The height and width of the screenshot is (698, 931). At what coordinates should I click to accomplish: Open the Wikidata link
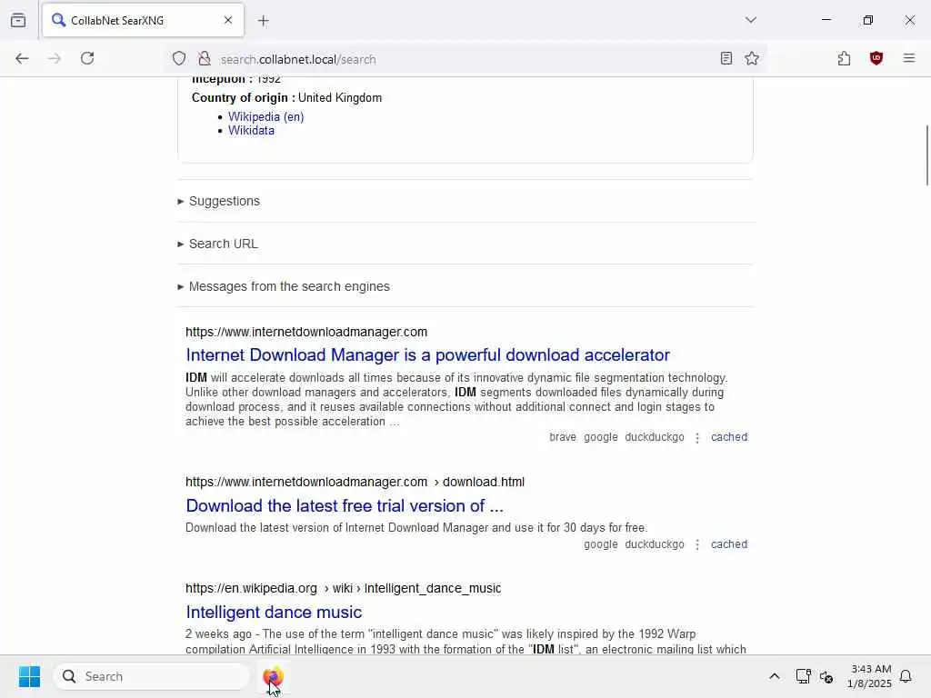pos(251,131)
